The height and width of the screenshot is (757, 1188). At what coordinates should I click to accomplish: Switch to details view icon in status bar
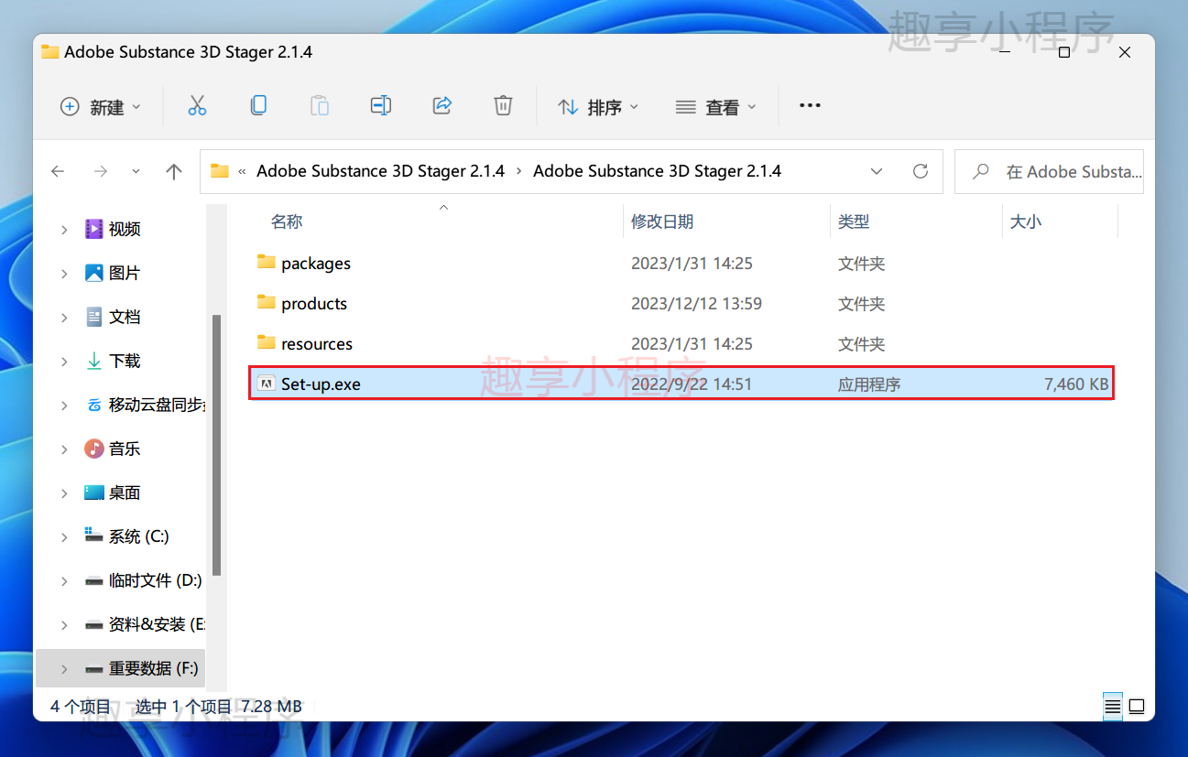pos(1112,707)
